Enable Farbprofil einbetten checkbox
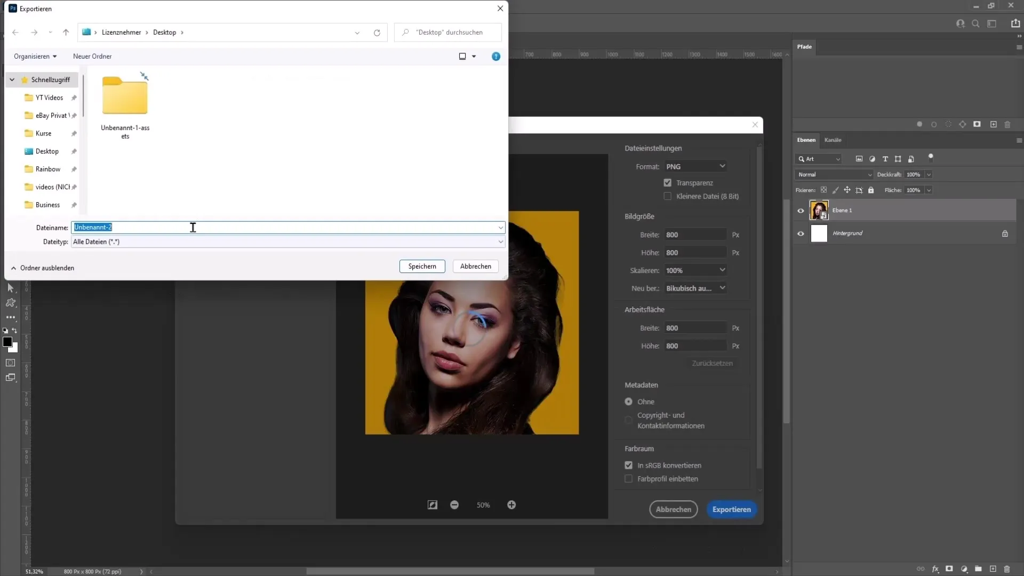 tap(629, 479)
